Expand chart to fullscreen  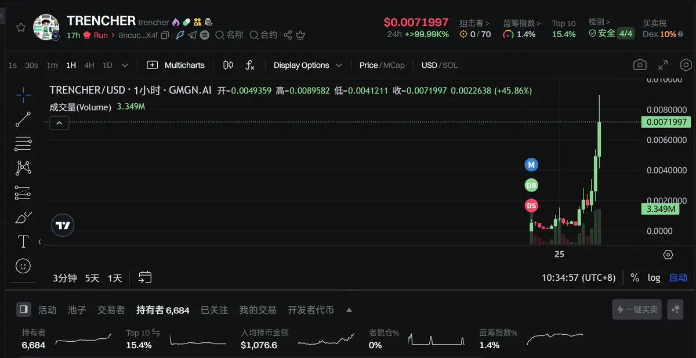coord(663,65)
